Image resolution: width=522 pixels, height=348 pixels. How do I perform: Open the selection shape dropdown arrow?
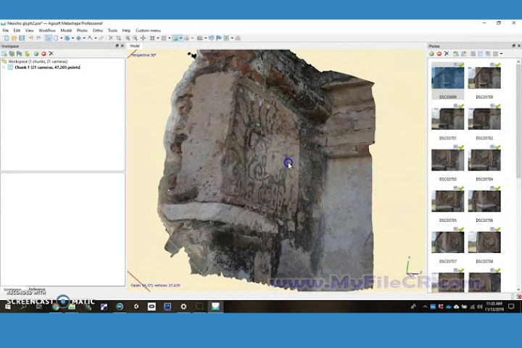coord(61,38)
